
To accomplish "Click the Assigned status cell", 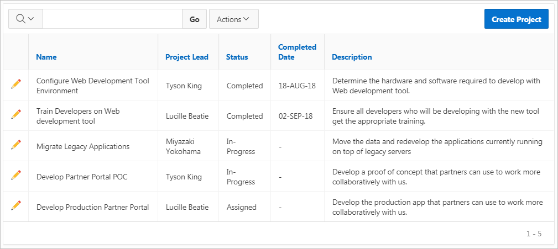I will pos(242,207).
